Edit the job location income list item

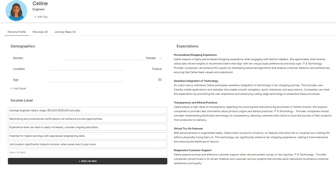coord(87,144)
